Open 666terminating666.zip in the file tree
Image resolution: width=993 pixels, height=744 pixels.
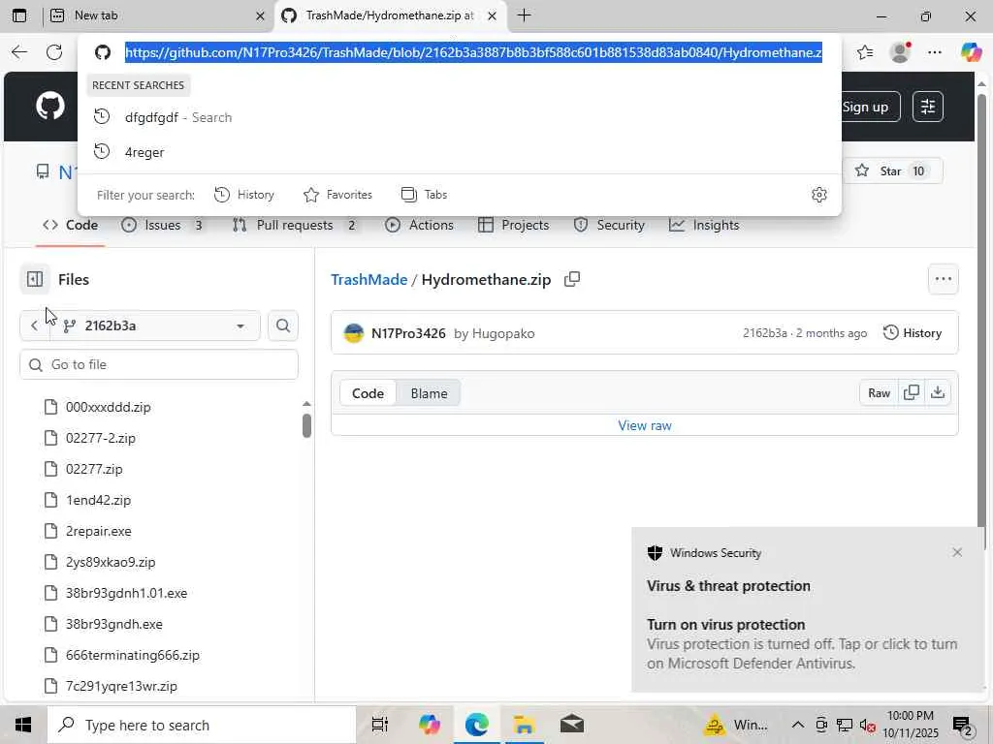tap(133, 656)
